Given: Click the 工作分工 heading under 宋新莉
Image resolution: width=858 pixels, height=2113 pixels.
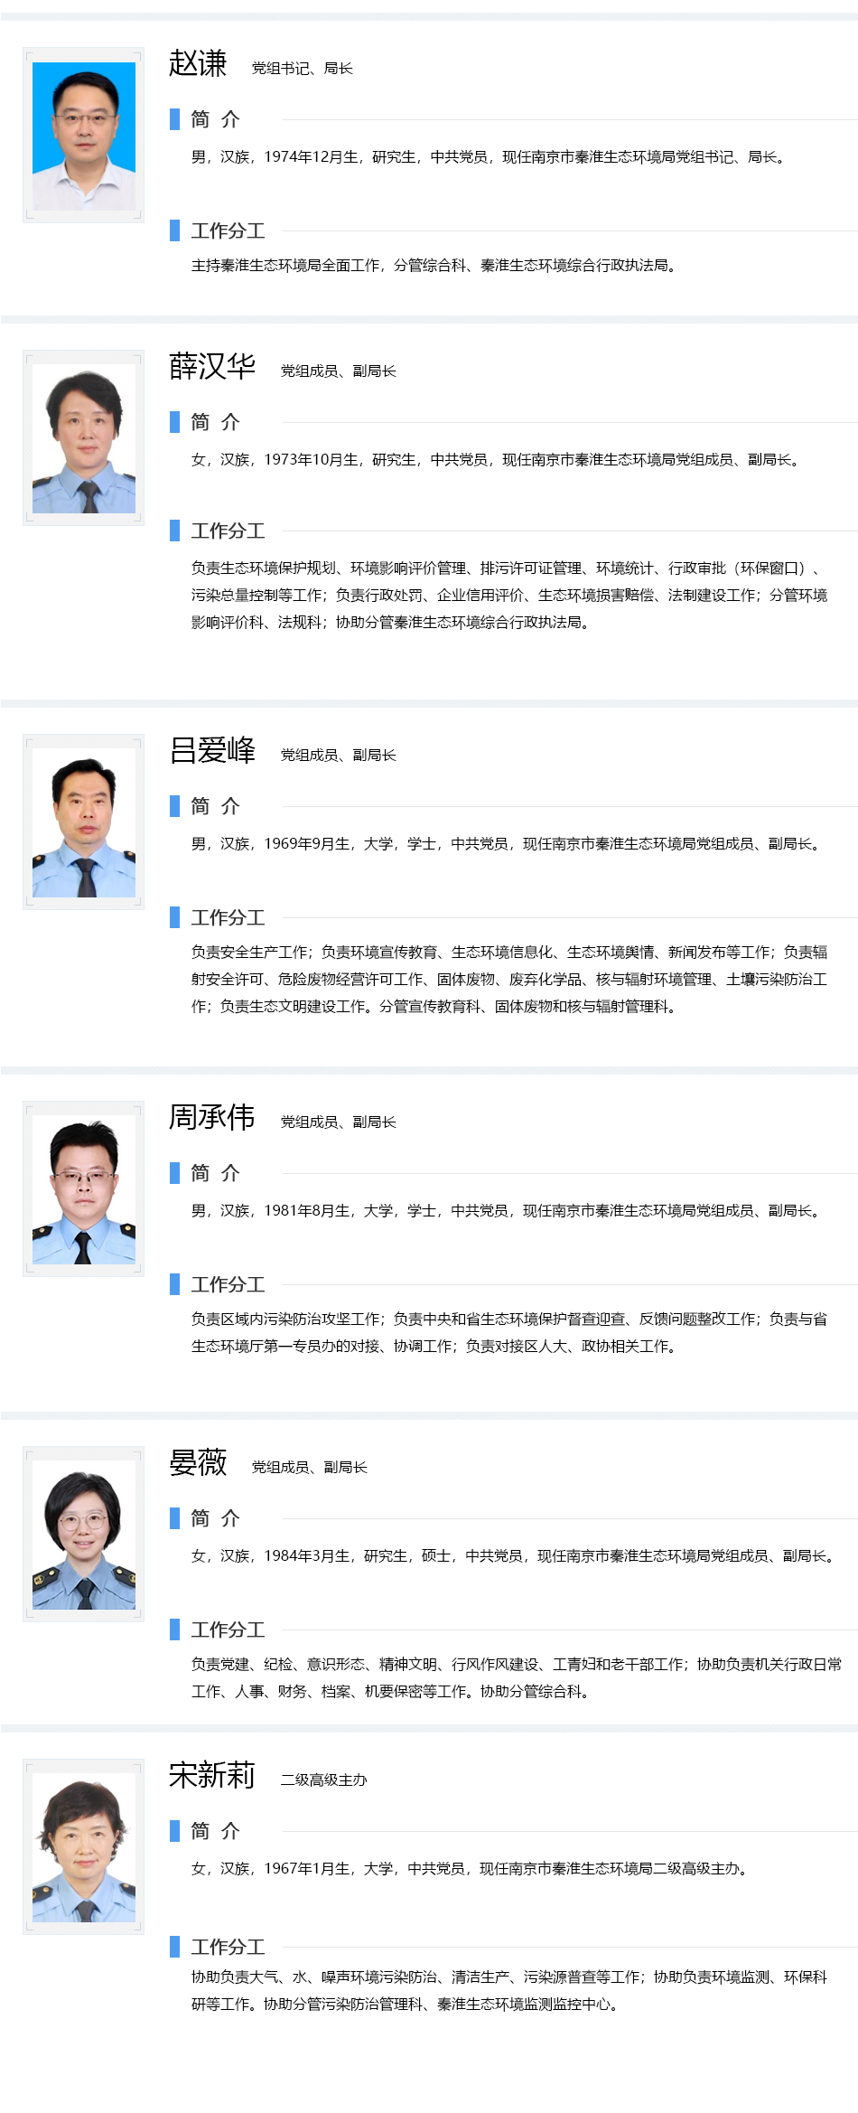Looking at the screenshot, I should [x=228, y=1947].
